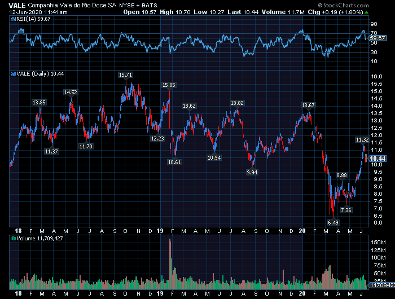The width and height of the screenshot is (395, 299).
Task: Click the 7.36 price label
Action: [x=346, y=210]
